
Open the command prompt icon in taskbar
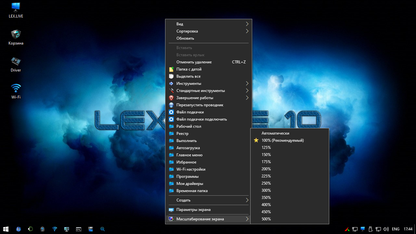[79, 229]
